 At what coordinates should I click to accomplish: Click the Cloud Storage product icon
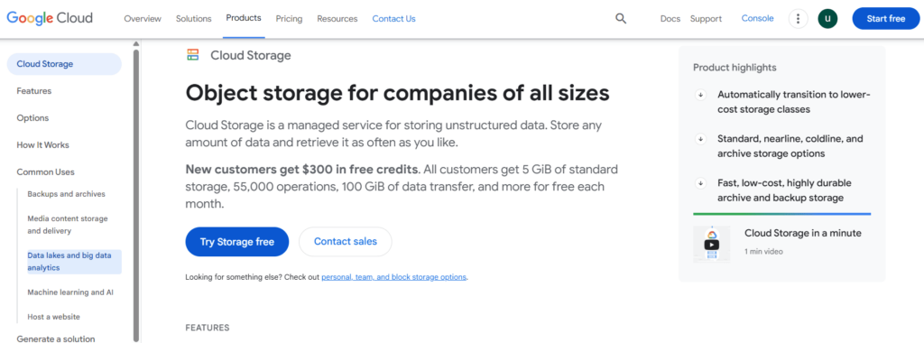[193, 55]
